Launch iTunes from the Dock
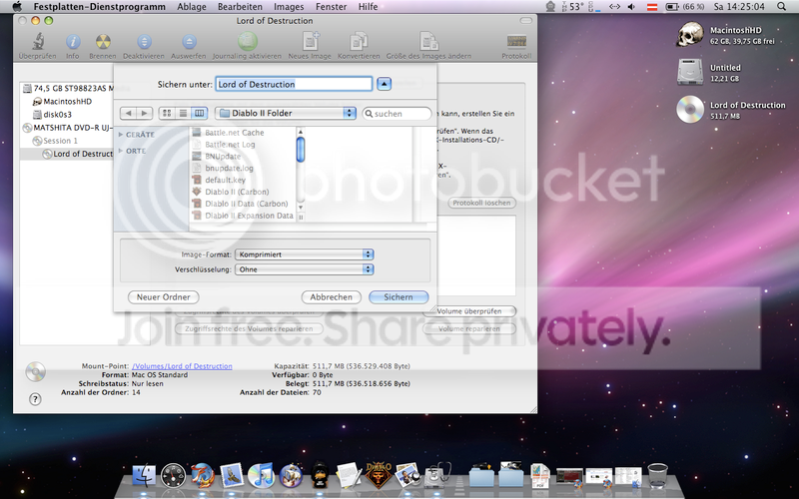 [261, 476]
